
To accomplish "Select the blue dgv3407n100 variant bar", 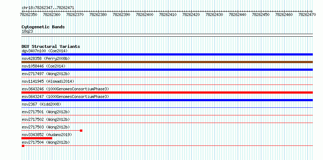I will tap(167, 54).
